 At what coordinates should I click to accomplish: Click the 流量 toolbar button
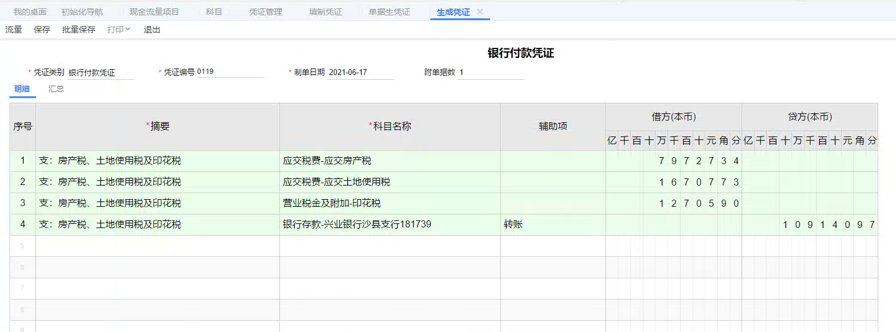pyautogui.click(x=14, y=30)
